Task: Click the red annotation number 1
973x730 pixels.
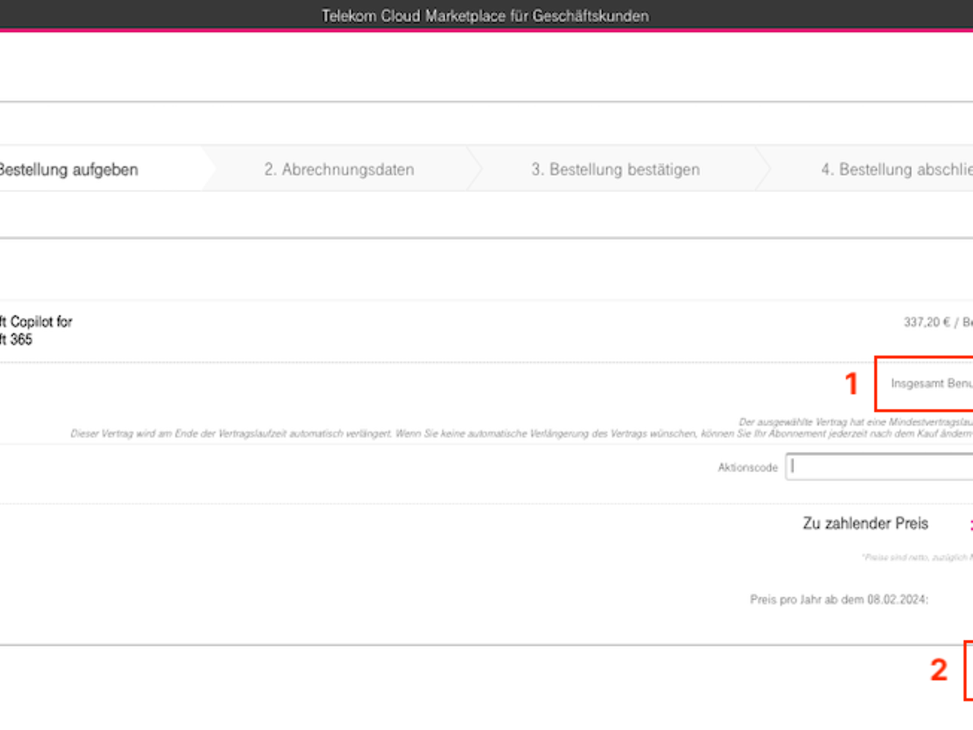Action: pyautogui.click(x=851, y=384)
